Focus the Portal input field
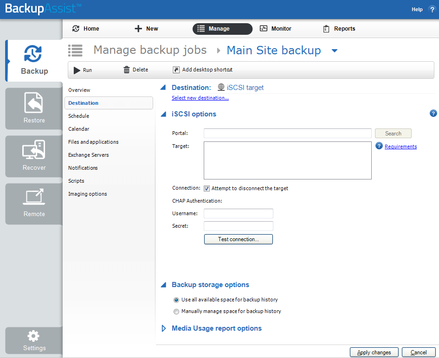The width and height of the screenshot is (439, 358). (288, 134)
